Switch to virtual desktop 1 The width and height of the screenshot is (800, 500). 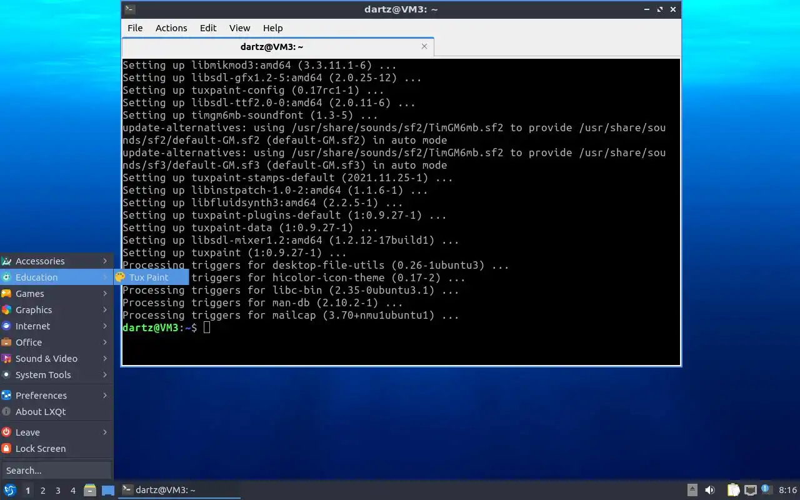click(x=27, y=491)
